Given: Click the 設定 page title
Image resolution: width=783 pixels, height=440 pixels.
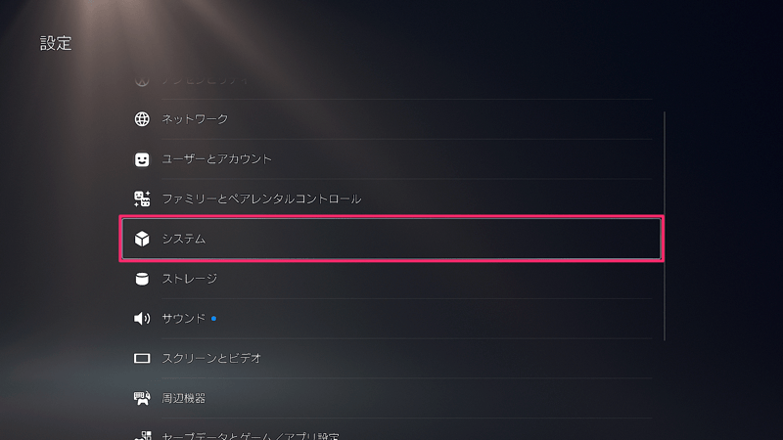Looking at the screenshot, I should (x=56, y=44).
